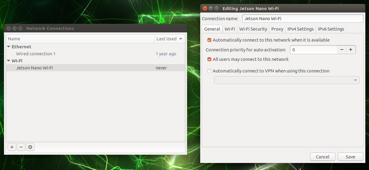This screenshot has width=369, height=170.
Task: Click the Connection name text field
Action: click(x=302, y=19)
